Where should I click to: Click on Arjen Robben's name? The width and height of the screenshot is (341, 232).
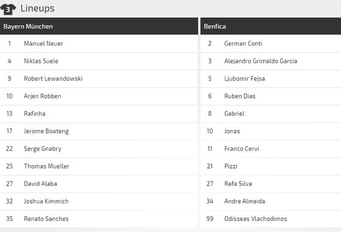coord(43,96)
